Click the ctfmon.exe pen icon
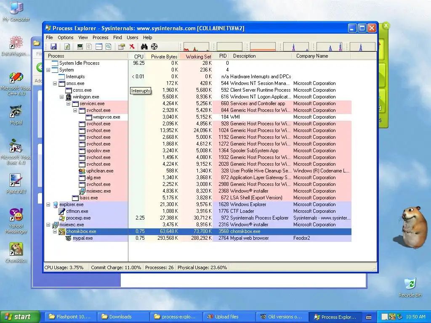 click(61, 211)
